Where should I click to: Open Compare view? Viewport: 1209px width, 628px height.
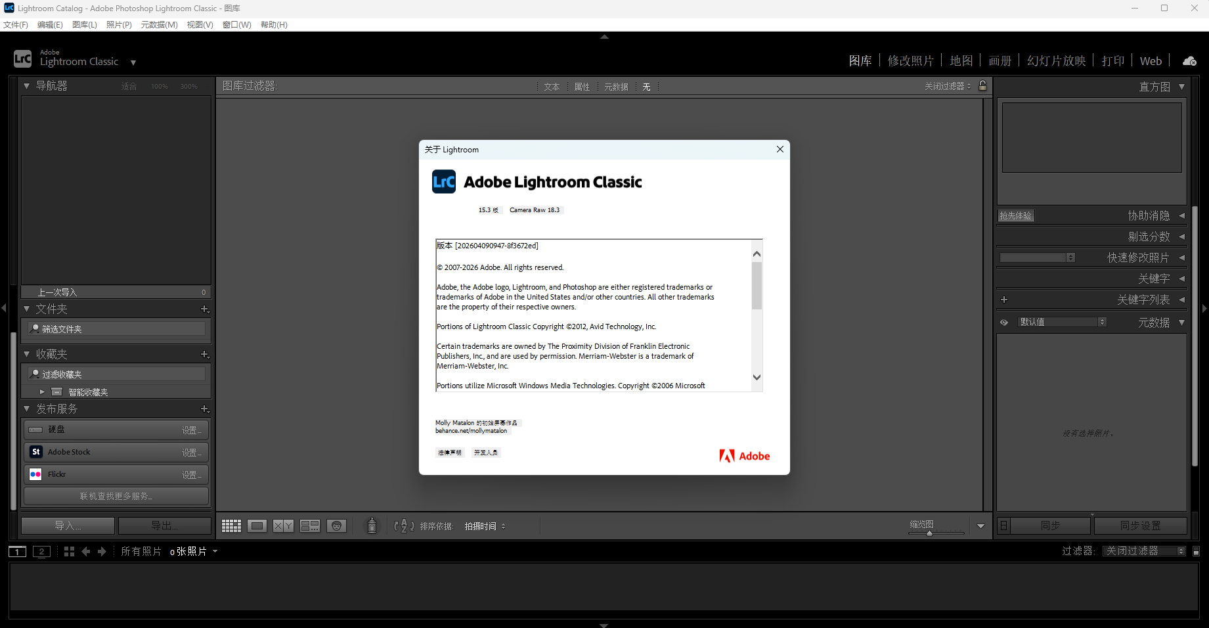283,526
